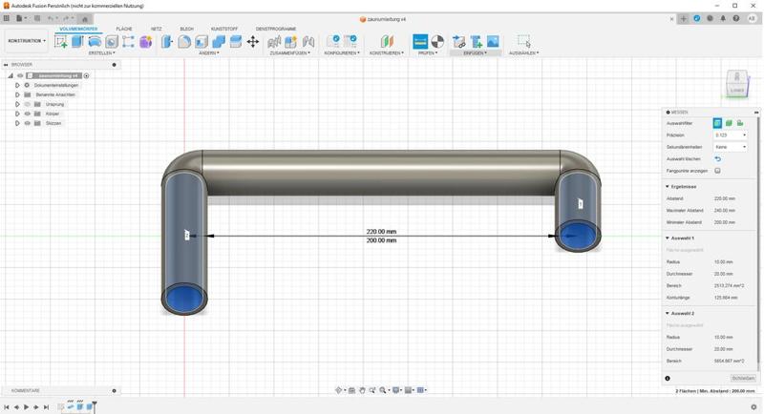Click the restore selection icon beside Auswahl löschen

coord(717,159)
